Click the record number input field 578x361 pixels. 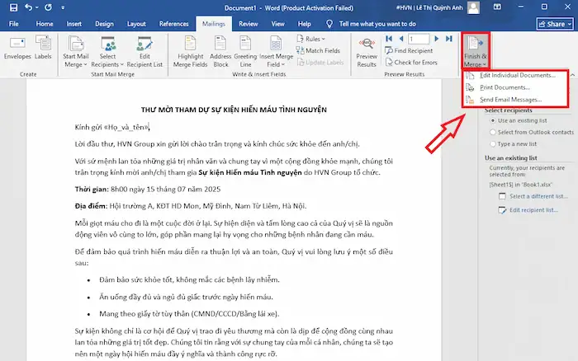pyautogui.click(x=419, y=39)
